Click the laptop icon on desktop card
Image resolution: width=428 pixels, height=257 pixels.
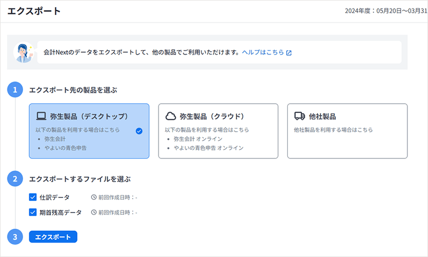point(41,116)
